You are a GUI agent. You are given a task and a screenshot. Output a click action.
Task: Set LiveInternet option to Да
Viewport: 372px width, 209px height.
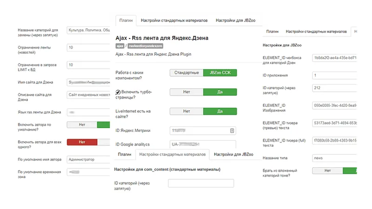pos(220,111)
